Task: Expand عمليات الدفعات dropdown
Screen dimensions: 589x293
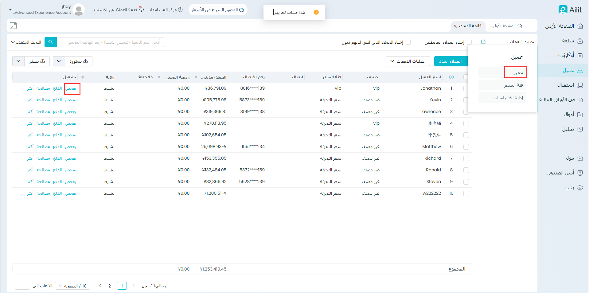Action: (408, 61)
